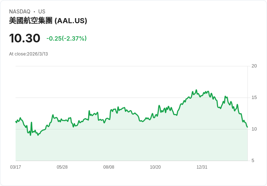
Task: Click the 05/28 date axis label
Action: 62,167
